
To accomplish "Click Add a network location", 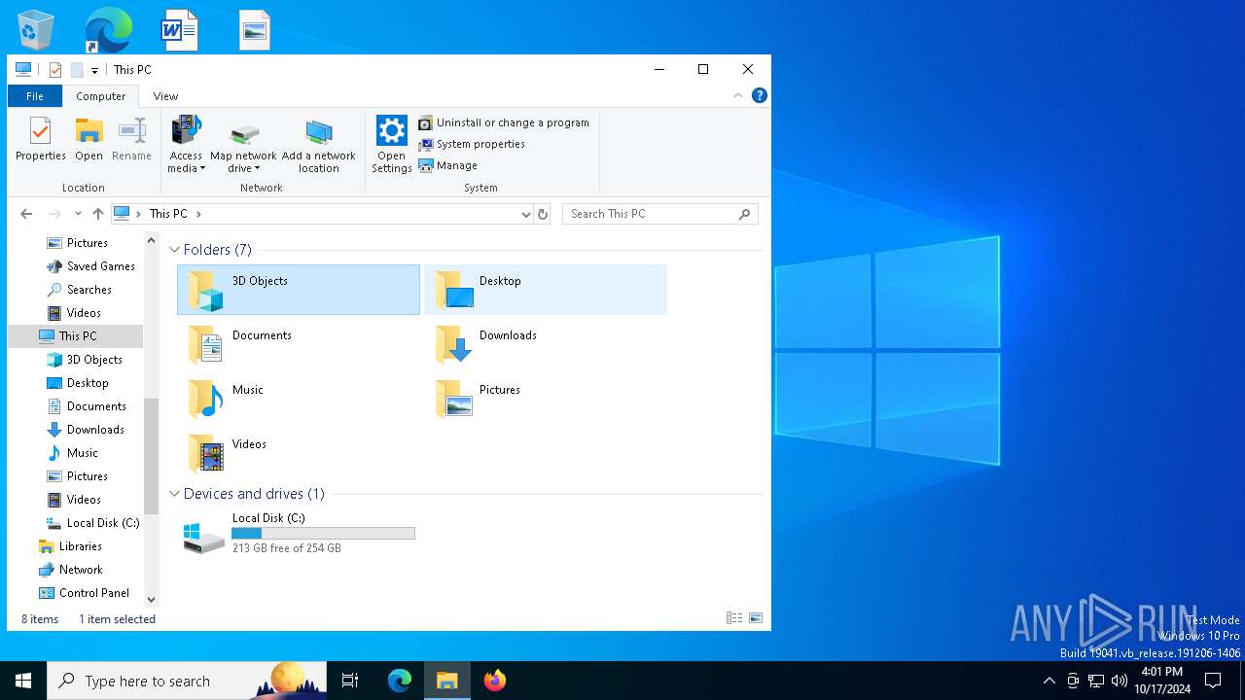I will coord(319,145).
